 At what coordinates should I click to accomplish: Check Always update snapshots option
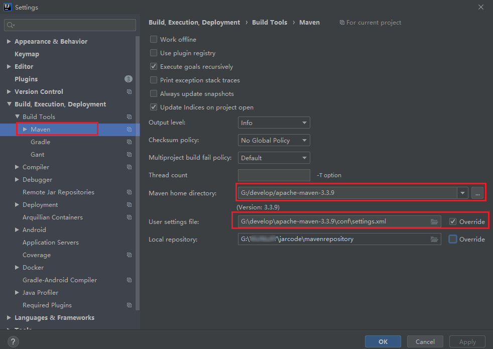(154, 93)
